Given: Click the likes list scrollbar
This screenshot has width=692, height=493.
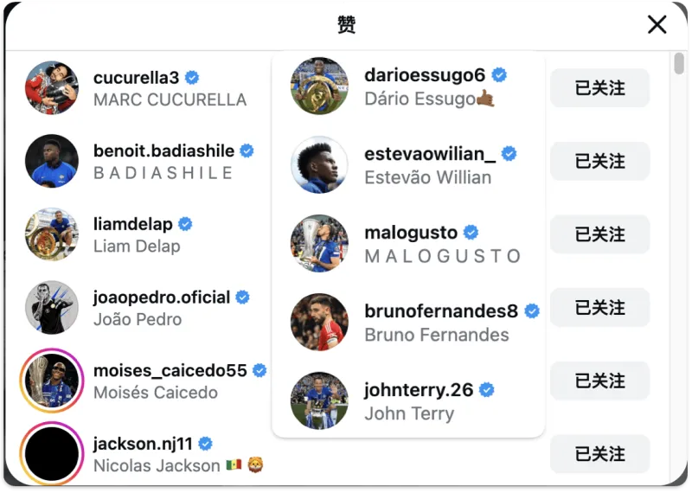Looking at the screenshot, I should pyautogui.click(x=679, y=65).
